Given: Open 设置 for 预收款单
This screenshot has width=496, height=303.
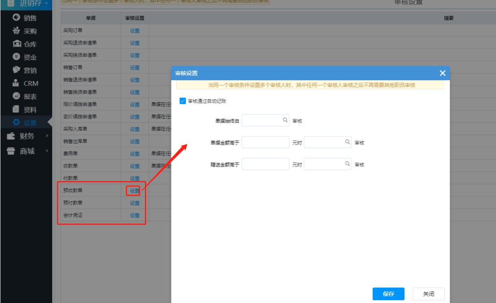Looking at the screenshot, I should (135, 191).
